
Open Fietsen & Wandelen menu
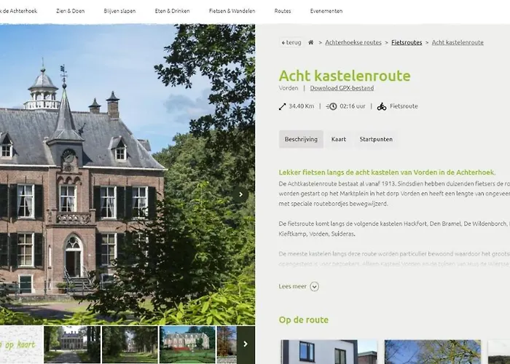point(232,11)
